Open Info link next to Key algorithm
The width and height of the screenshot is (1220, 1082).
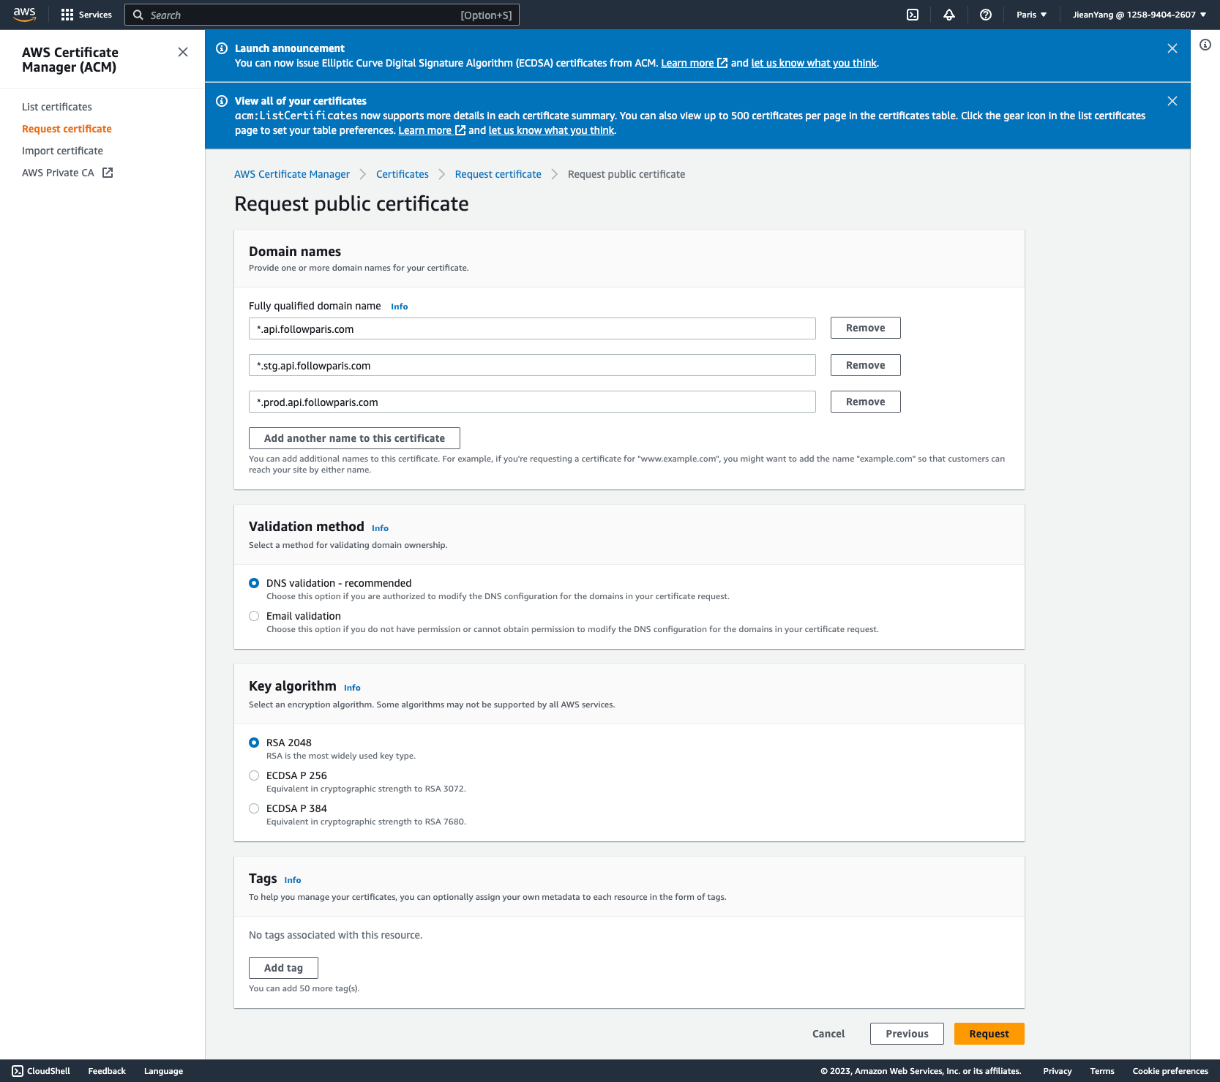coord(352,688)
